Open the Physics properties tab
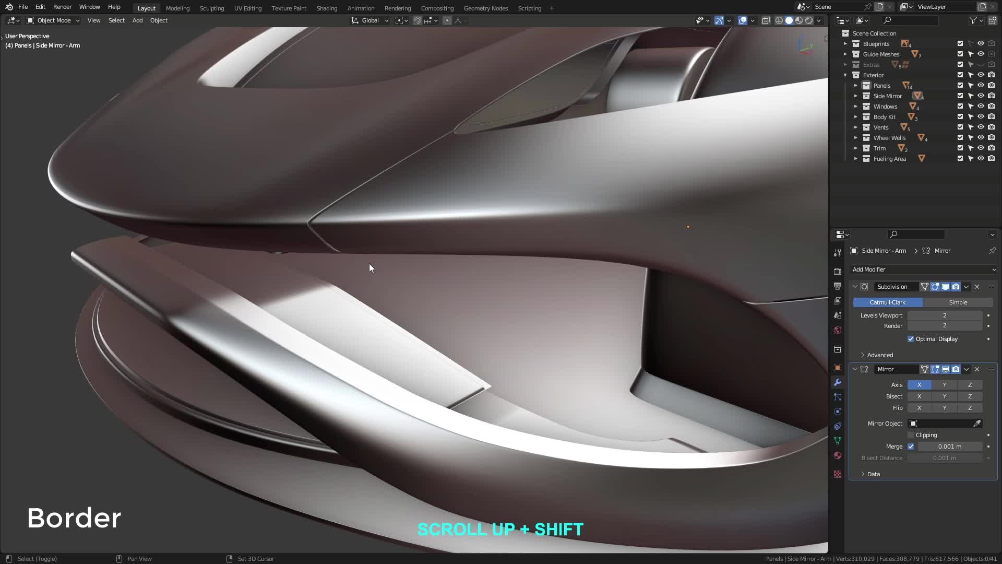1002x564 pixels. (838, 412)
